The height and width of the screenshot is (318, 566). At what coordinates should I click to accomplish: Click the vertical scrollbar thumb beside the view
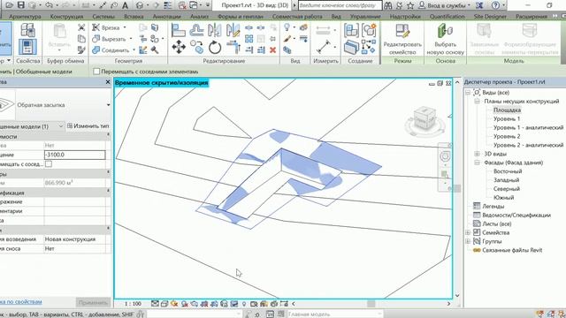(457, 188)
